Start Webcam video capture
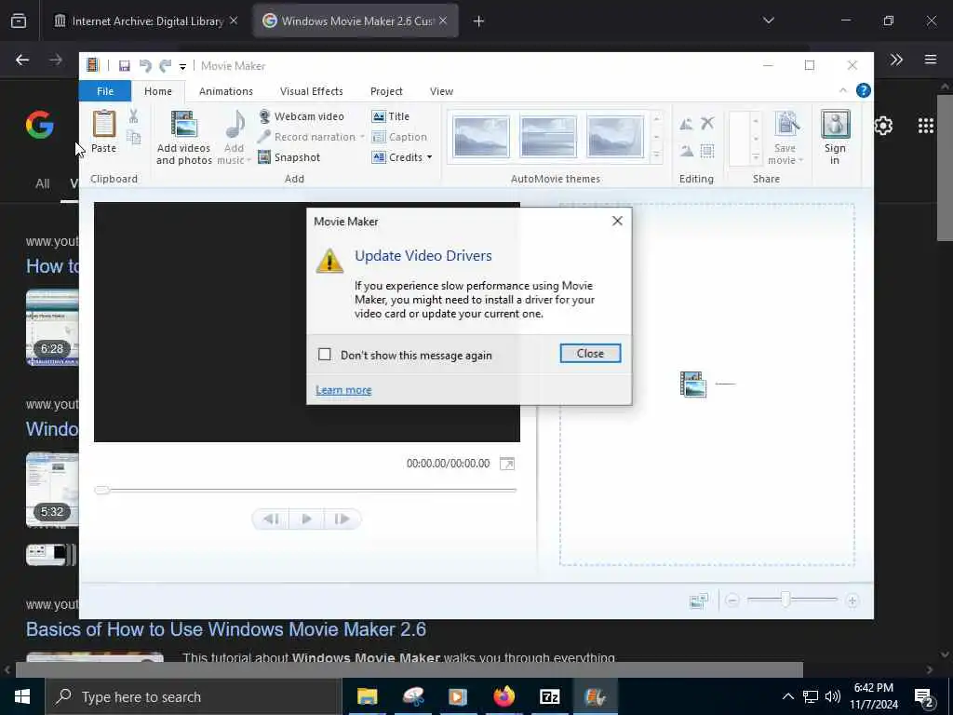Image resolution: width=953 pixels, height=715 pixels. click(302, 116)
